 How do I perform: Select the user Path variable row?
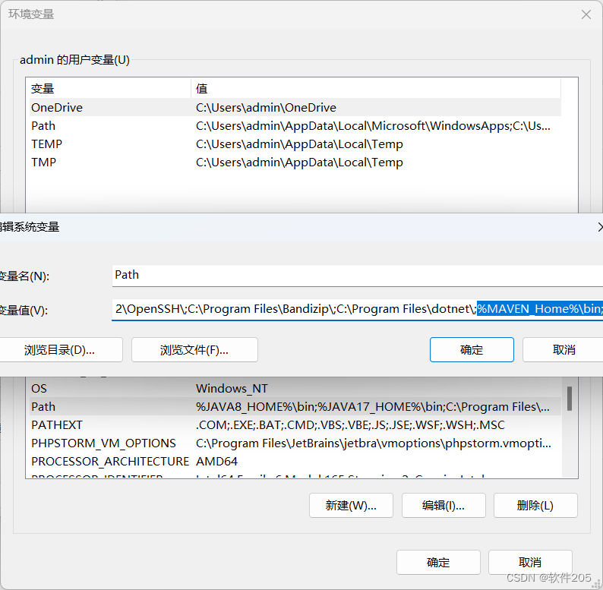[x=295, y=126]
